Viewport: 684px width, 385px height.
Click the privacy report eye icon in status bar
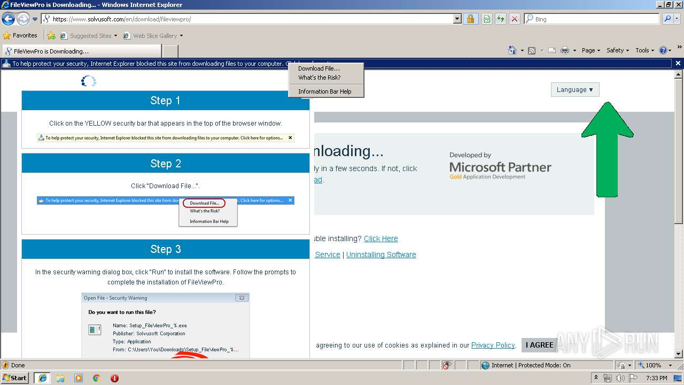(x=447, y=365)
